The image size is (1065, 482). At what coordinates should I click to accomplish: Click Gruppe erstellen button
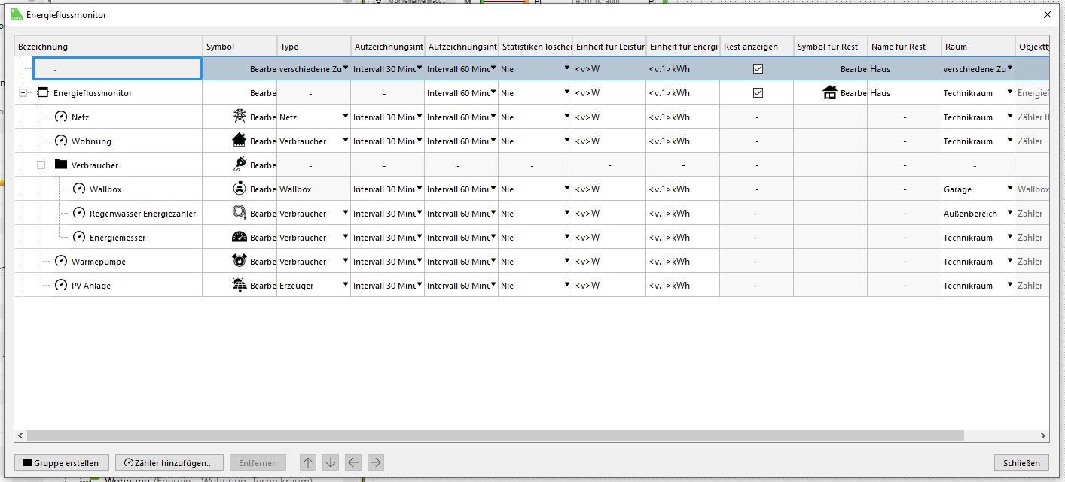(62, 462)
